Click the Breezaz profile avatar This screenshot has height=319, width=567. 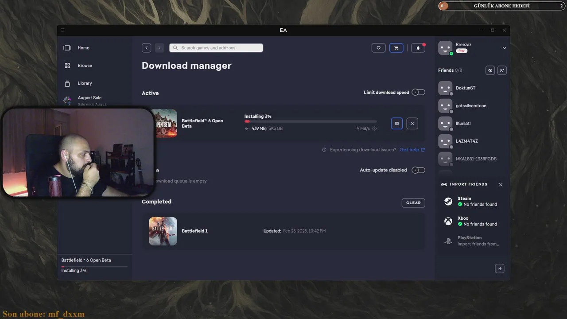pos(445,48)
